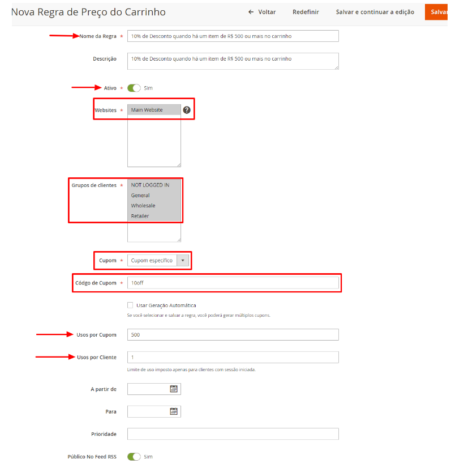This screenshot has height=463, width=451.
Task: Open the 'A partir de' calendar icon
Action: 174,389
